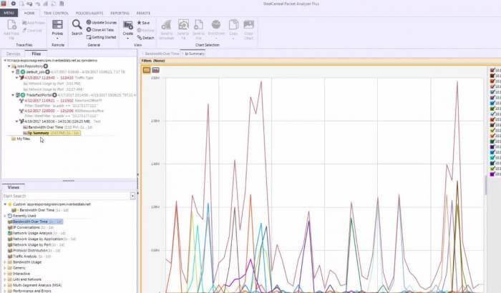Screen dimensions: 501x293
Task: Click the Search magnifier icon
Action: [x=77, y=25]
